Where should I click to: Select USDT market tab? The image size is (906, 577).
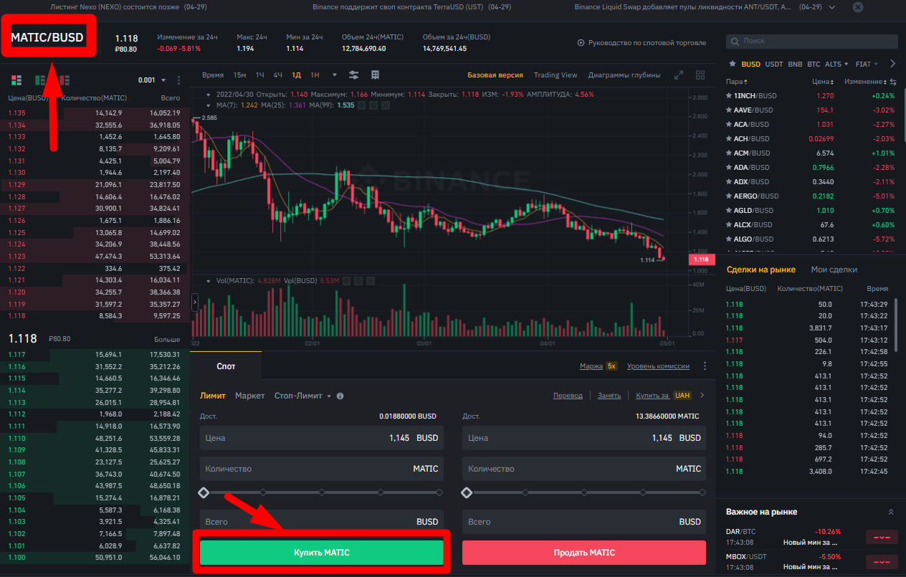(774, 64)
